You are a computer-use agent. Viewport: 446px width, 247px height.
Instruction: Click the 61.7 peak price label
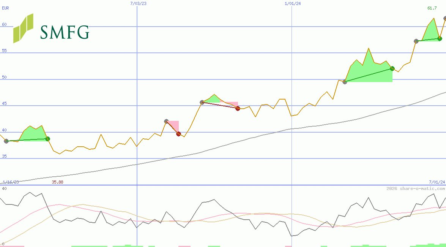[431, 8]
